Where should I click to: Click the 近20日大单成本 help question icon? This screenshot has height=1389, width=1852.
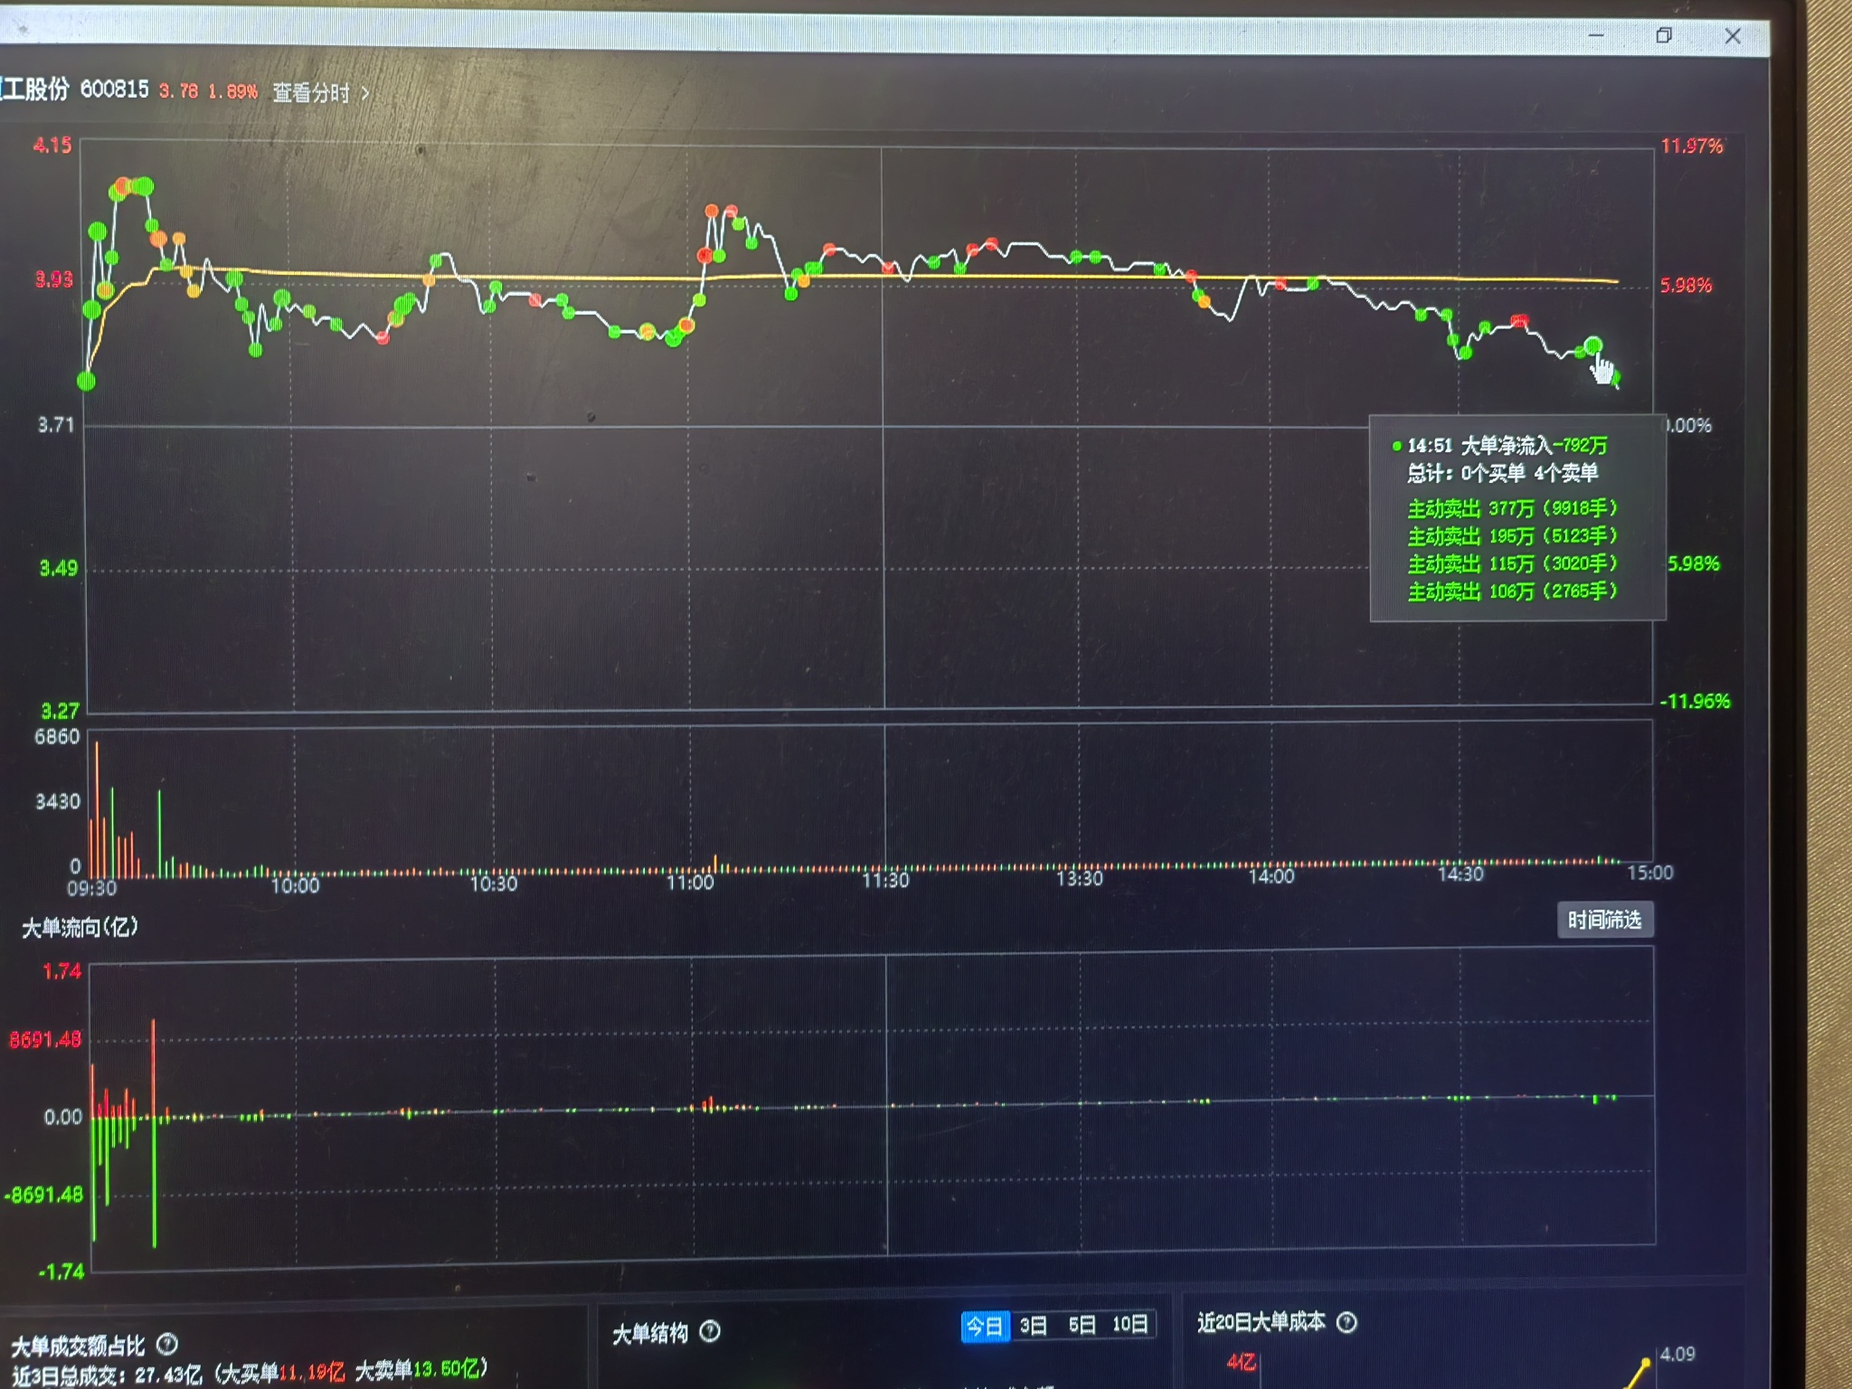pos(1346,1323)
